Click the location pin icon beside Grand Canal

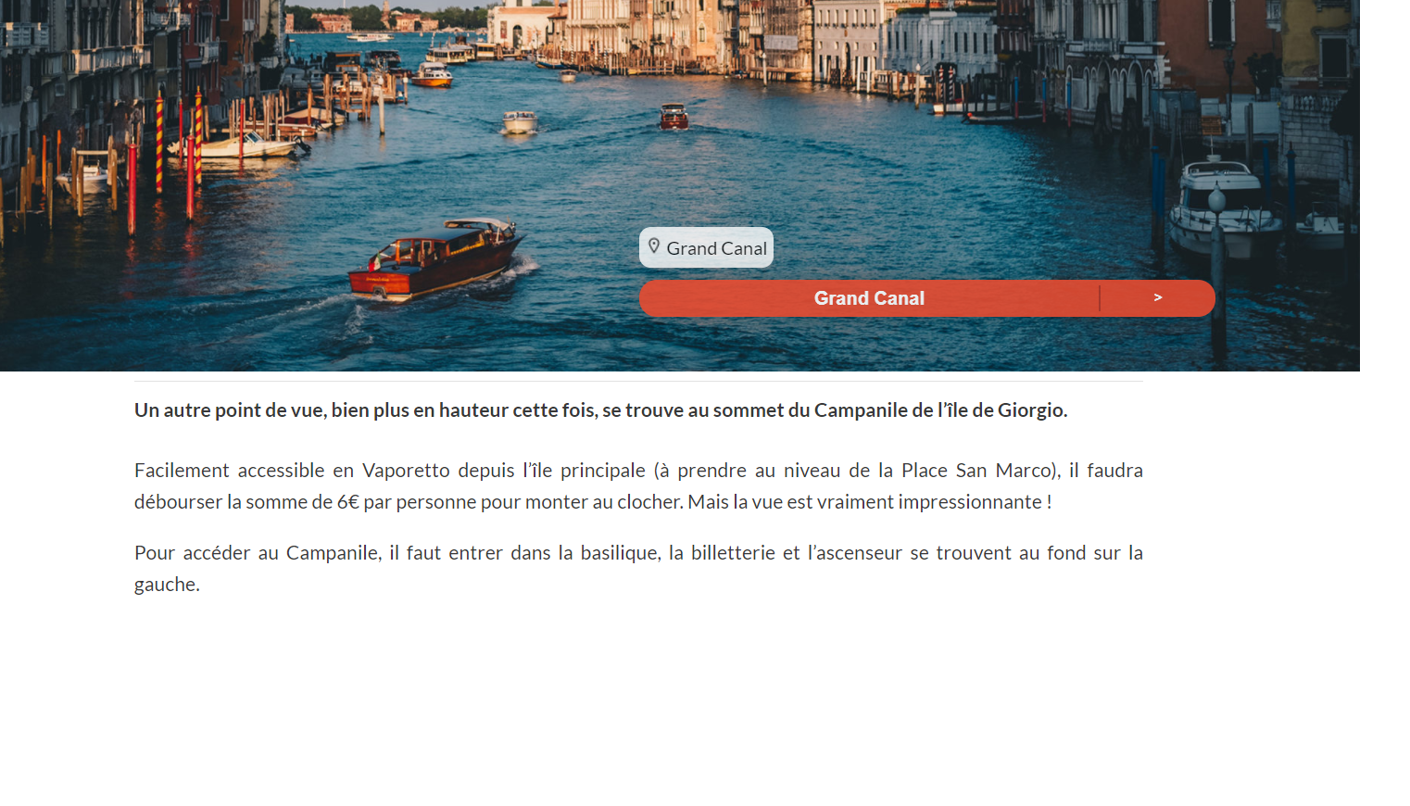pos(654,246)
